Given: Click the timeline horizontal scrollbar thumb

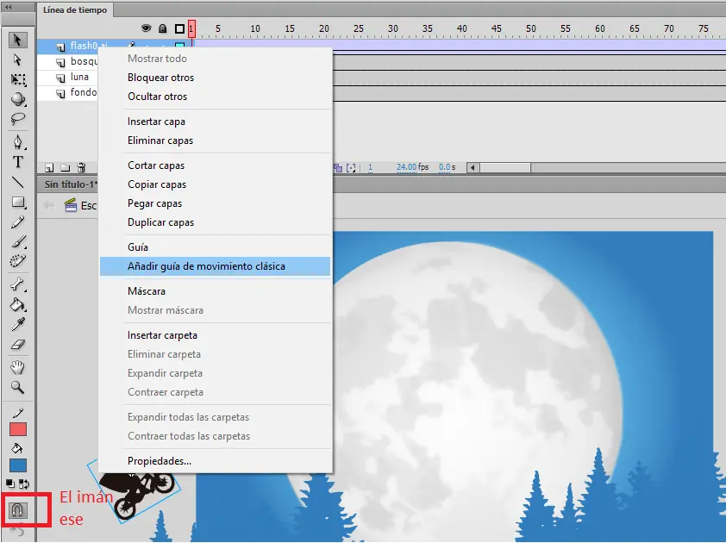Looking at the screenshot, I should [x=505, y=167].
